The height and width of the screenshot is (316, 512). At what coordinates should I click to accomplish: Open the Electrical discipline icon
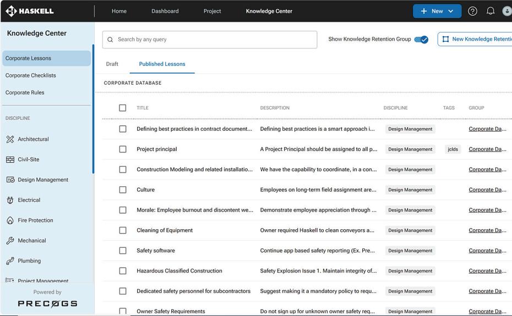pos(10,200)
